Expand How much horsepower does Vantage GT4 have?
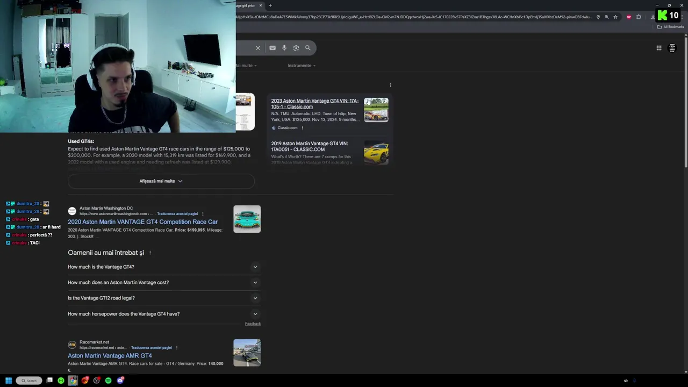The width and height of the screenshot is (688, 387). tap(163, 314)
